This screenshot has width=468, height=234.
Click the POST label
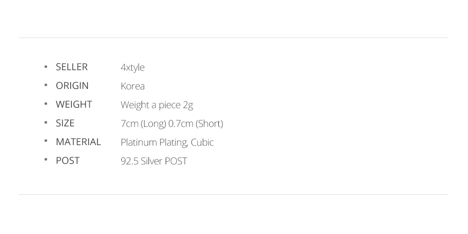click(68, 161)
